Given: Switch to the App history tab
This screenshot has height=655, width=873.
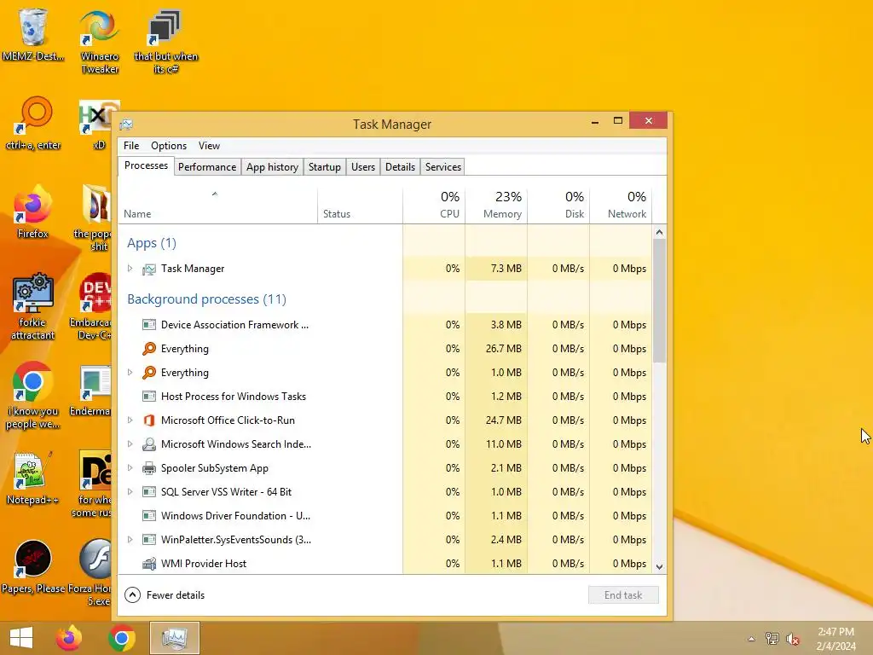Looking at the screenshot, I should [272, 167].
